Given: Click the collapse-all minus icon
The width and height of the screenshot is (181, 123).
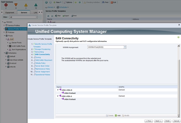Looking at the screenshot, I should click(52, 16).
